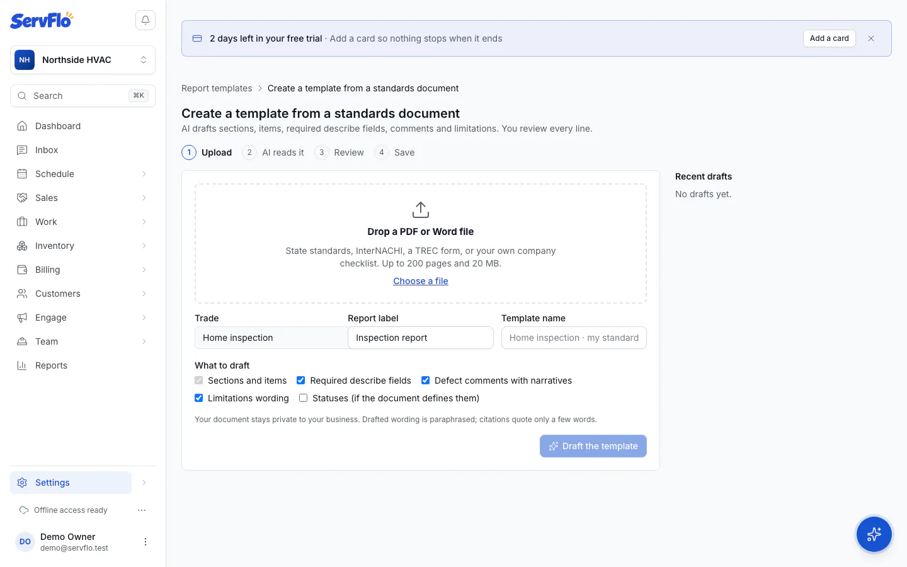Click the Report label input field
The image size is (907, 567).
pos(421,338)
